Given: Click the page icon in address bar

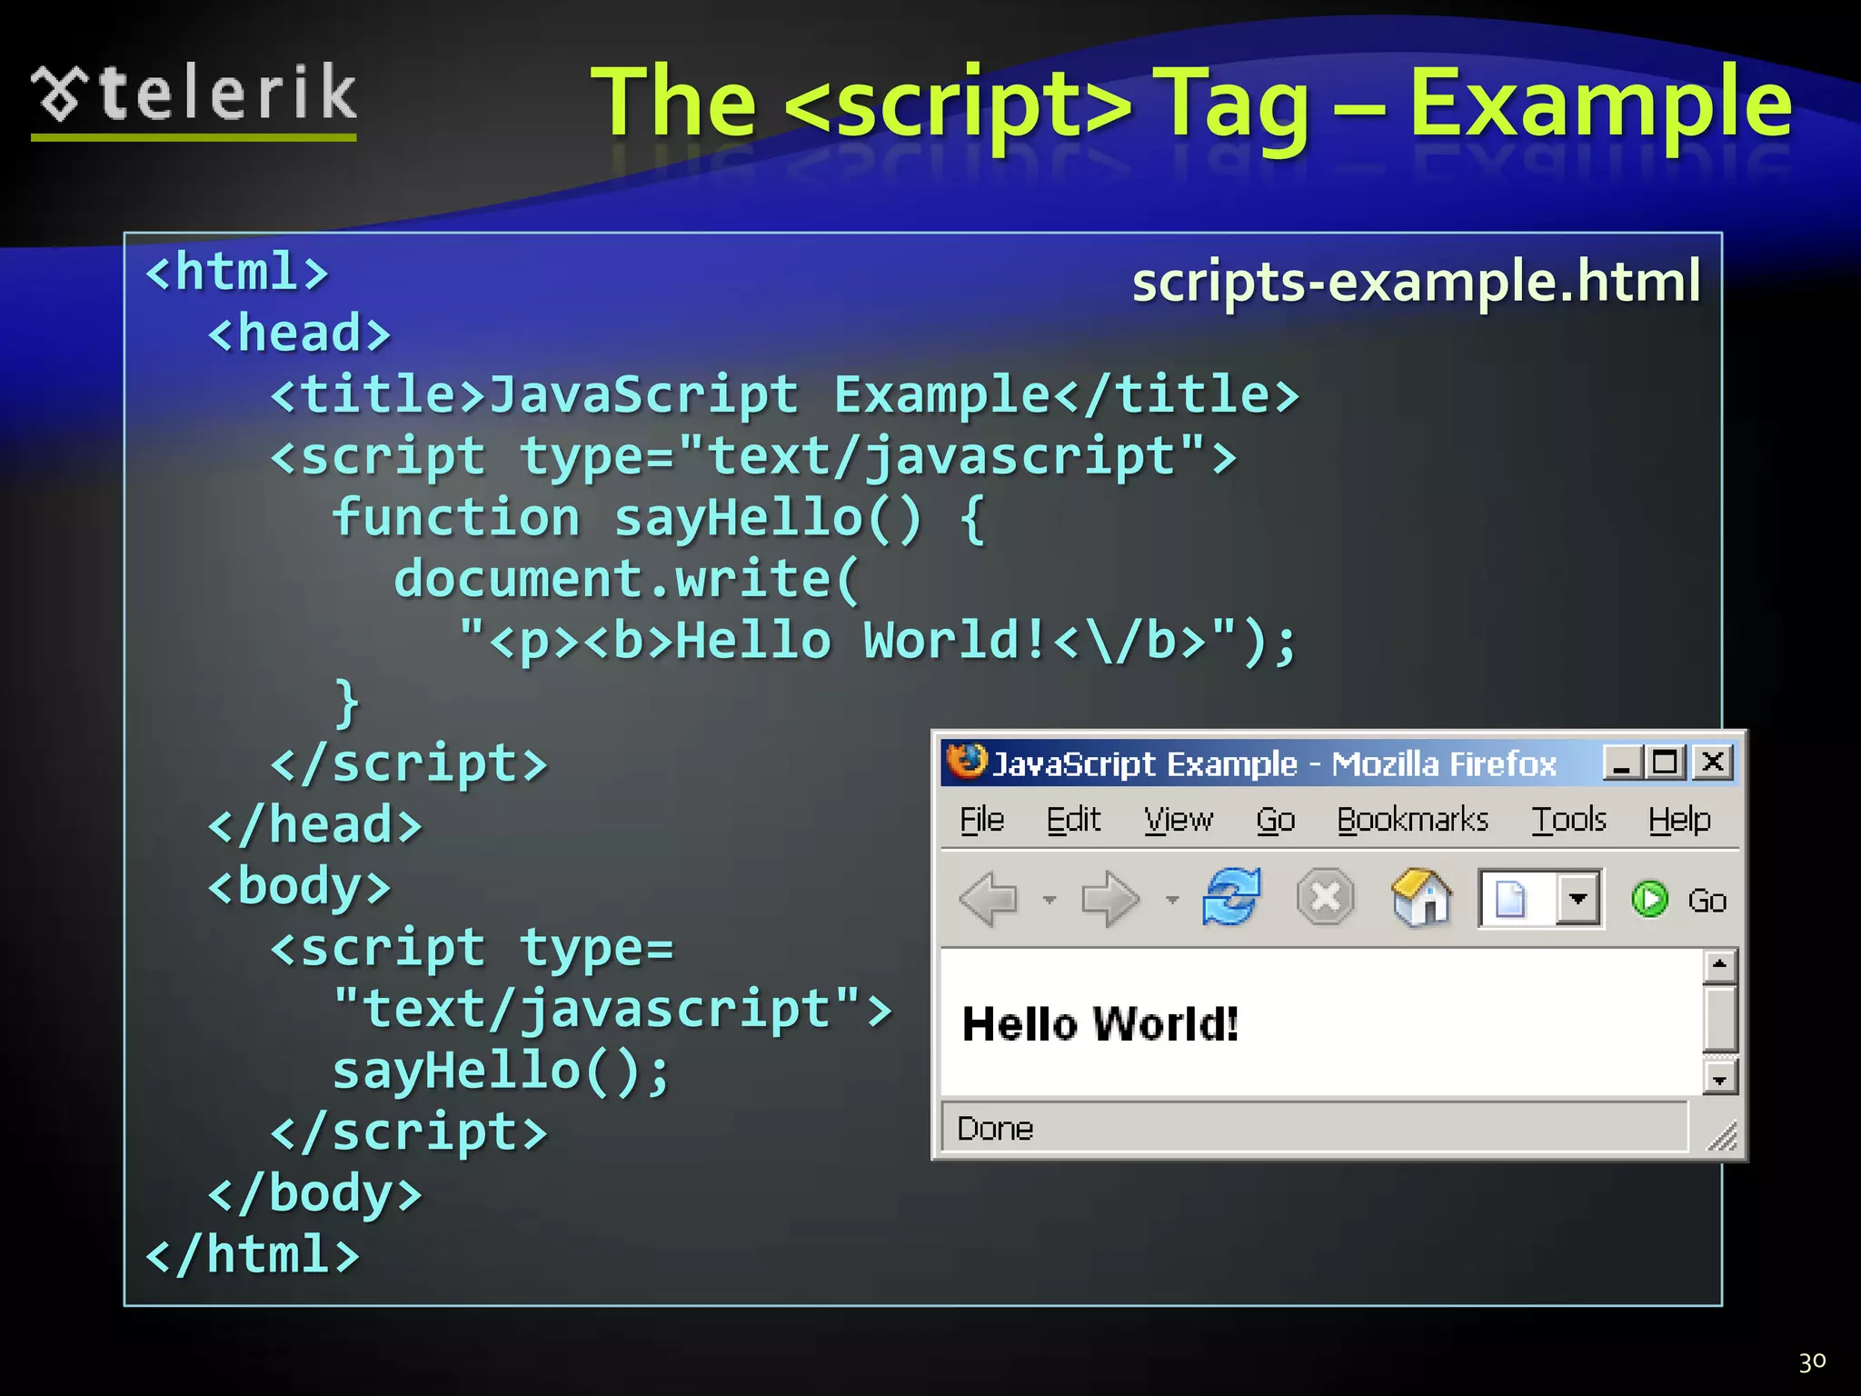Looking at the screenshot, I should (x=1509, y=900).
